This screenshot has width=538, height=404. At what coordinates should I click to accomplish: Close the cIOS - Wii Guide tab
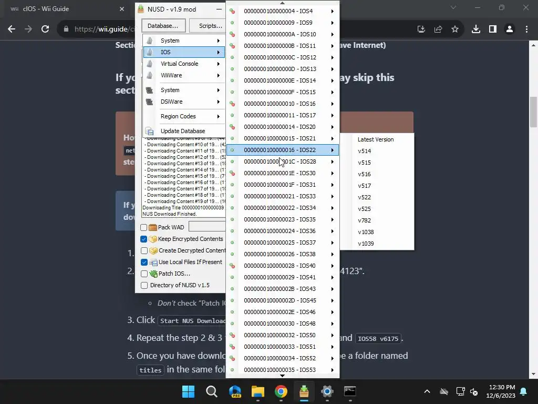(x=122, y=9)
